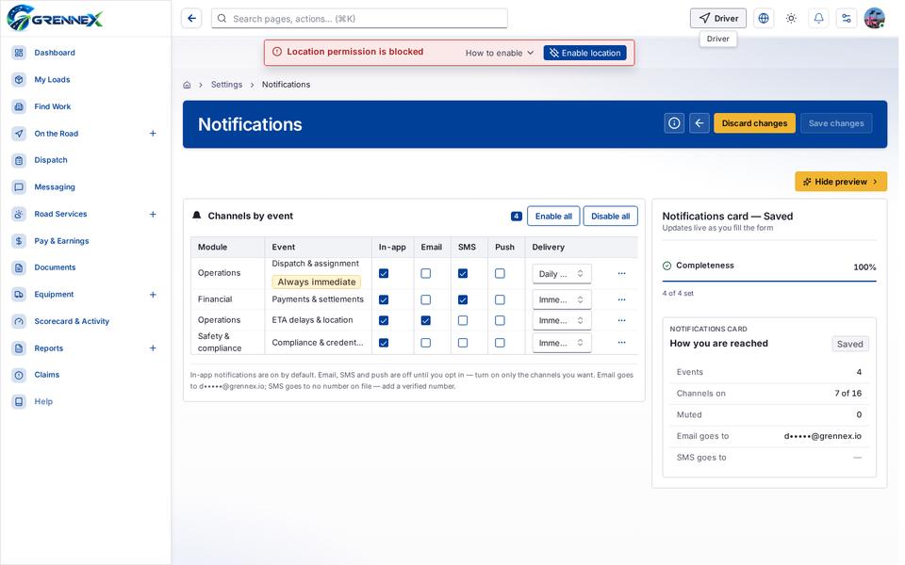Click the back arrow in Notifications header

[x=699, y=123]
